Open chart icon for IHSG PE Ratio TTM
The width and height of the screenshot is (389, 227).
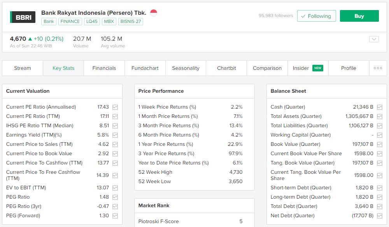coord(115,126)
